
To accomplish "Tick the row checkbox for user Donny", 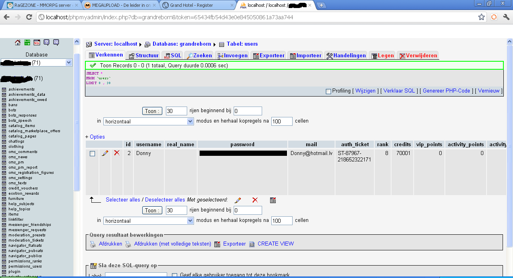I will [x=93, y=153].
